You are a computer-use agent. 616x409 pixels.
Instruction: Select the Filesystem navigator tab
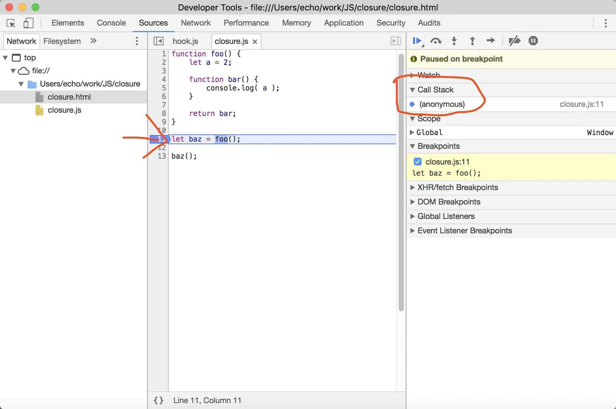pyautogui.click(x=62, y=41)
